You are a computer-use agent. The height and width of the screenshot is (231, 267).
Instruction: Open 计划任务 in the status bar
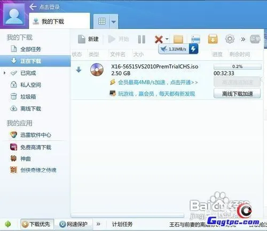pyautogui.click(x=122, y=224)
